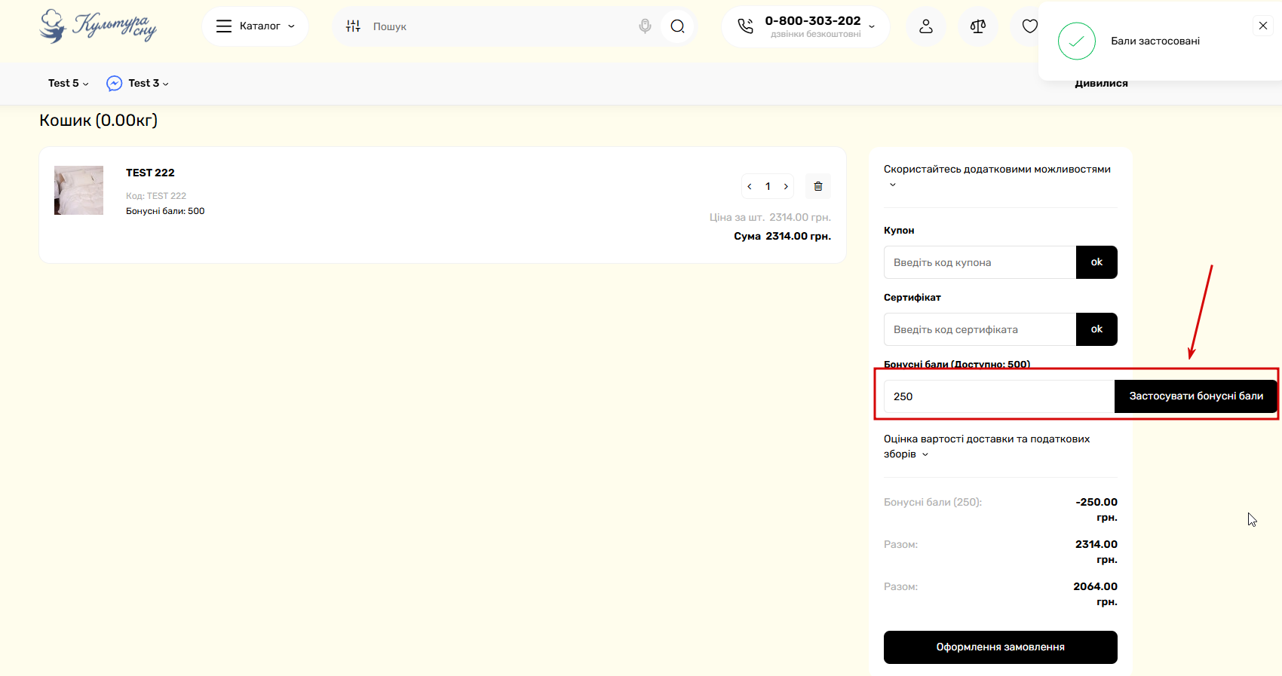The image size is (1282, 676).
Task: Click the -250.00 грн. bonus discount value
Action: pyautogui.click(x=1096, y=509)
